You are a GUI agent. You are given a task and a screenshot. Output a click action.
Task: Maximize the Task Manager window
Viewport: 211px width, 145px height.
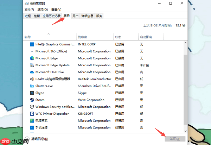point(171,4)
